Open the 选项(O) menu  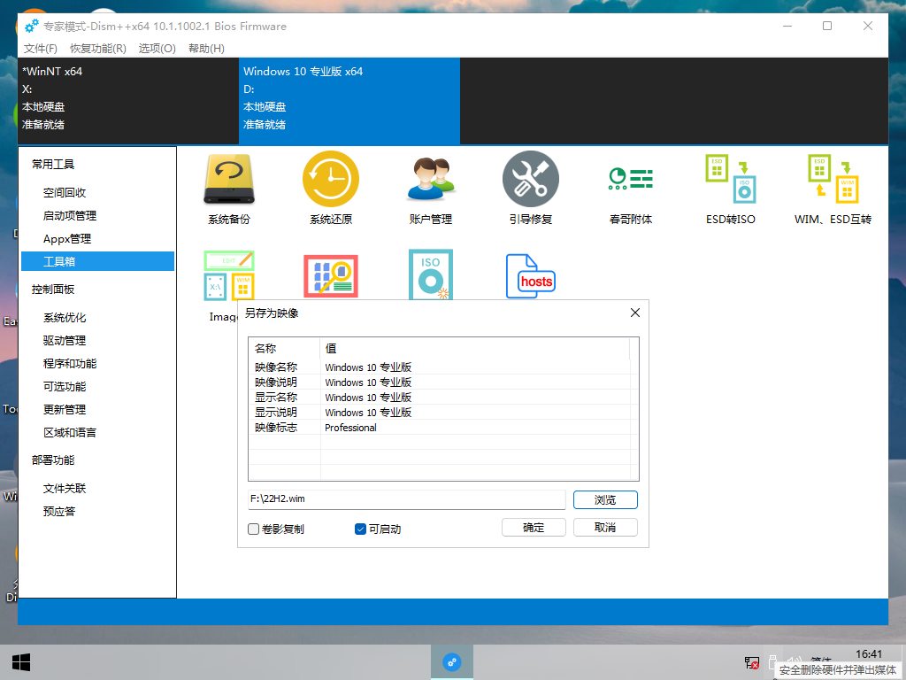pyautogui.click(x=157, y=49)
